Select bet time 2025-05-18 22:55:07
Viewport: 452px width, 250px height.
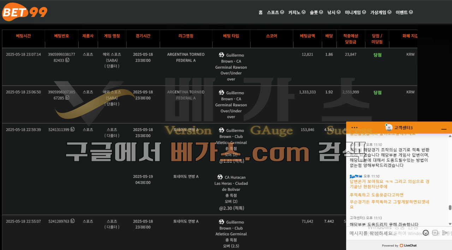pyautogui.click(x=23, y=221)
